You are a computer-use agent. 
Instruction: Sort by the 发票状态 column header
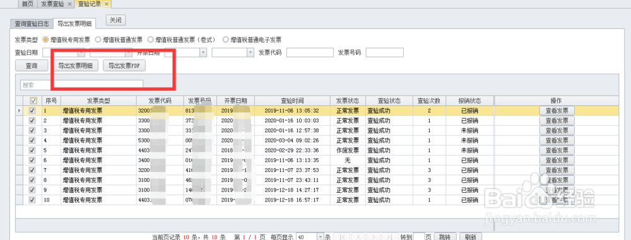point(348,101)
